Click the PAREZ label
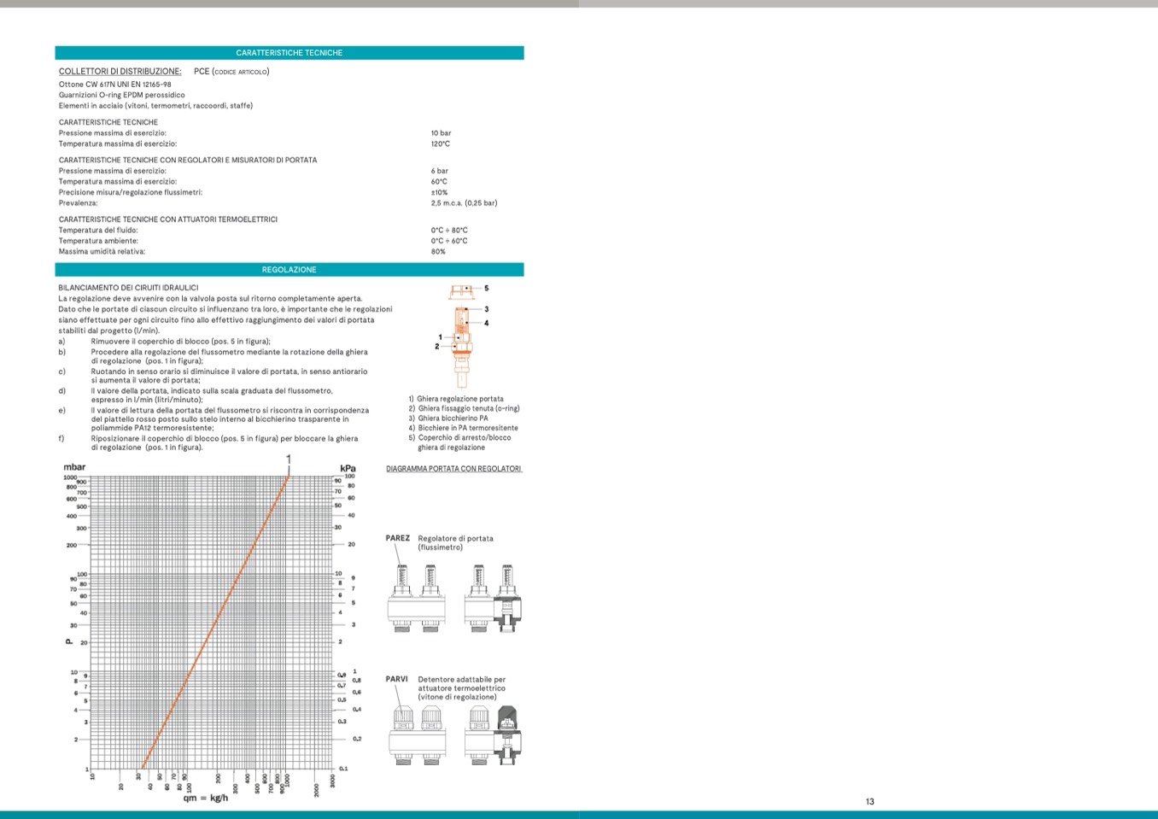Screen dimensions: 1158x819 (x=397, y=539)
